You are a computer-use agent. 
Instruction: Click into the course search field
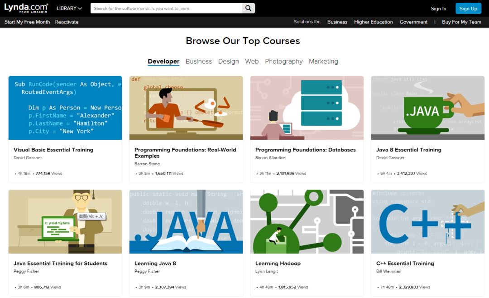click(166, 8)
